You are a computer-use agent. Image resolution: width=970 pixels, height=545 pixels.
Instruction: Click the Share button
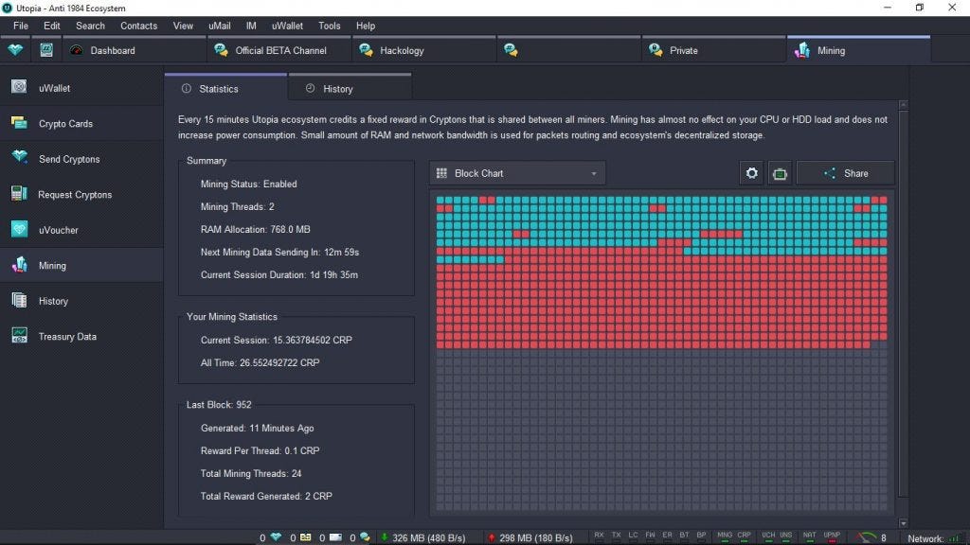click(x=845, y=173)
